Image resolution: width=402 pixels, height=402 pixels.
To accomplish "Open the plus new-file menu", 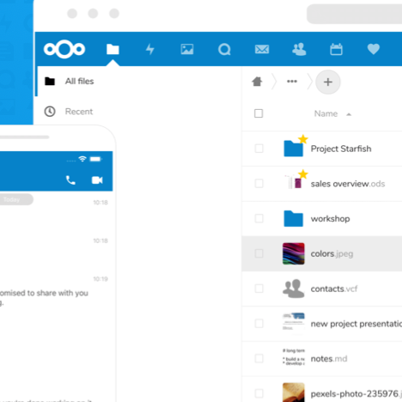I will (x=328, y=82).
